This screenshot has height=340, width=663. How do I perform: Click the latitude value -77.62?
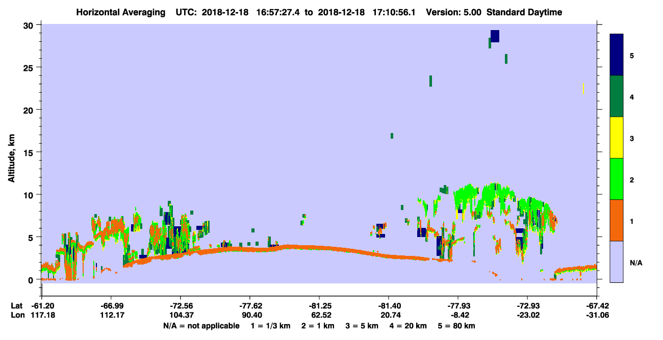[249, 306]
